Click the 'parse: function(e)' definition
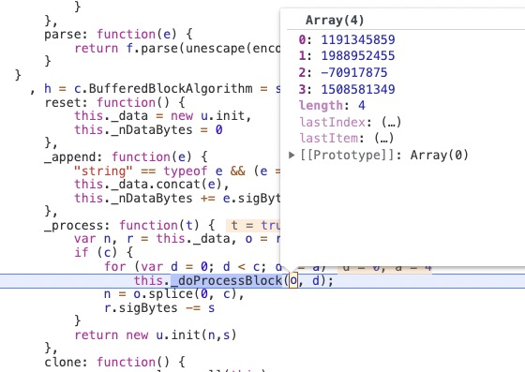 [118, 34]
